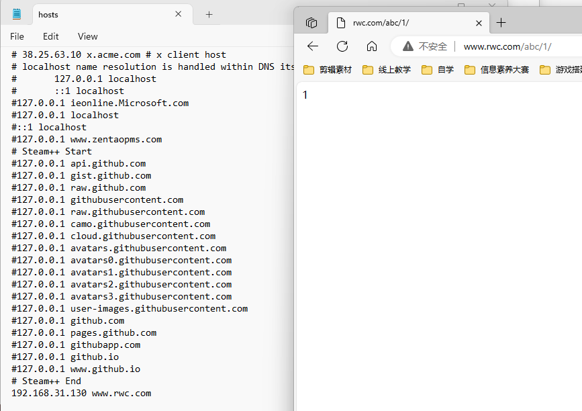Select the hosts tab

coord(101,14)
